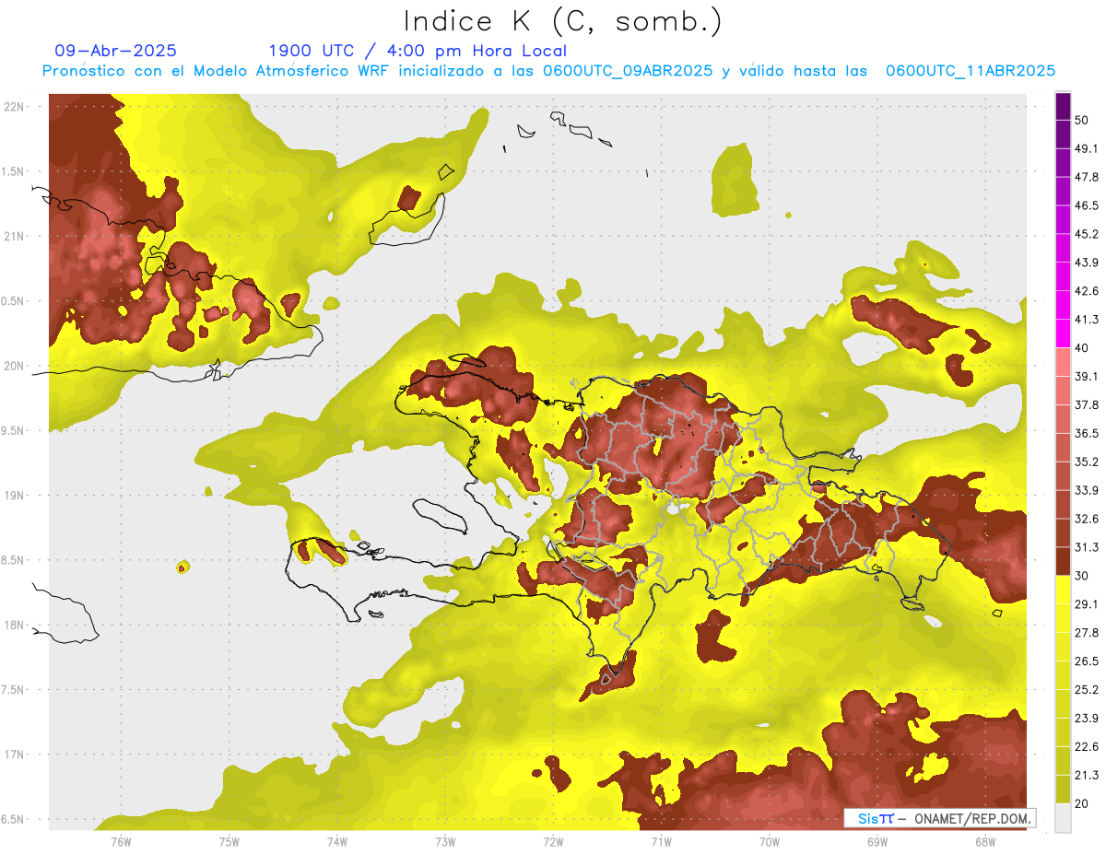This screenshot has width=1106, height=854.
Task: Pick the bright yellow swatch between 29.1 and 30
Action: [x=1063, y=590]
